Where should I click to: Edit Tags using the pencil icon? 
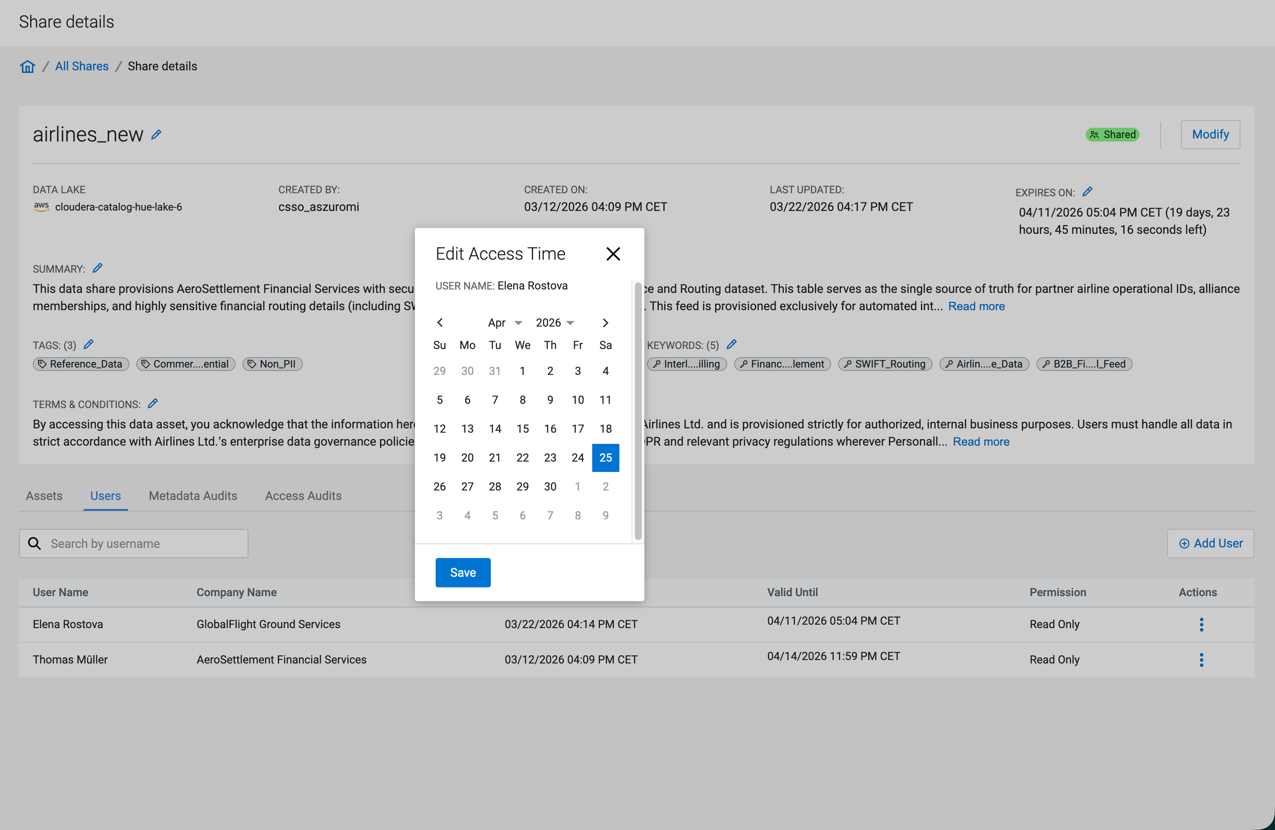coord(89,345)
